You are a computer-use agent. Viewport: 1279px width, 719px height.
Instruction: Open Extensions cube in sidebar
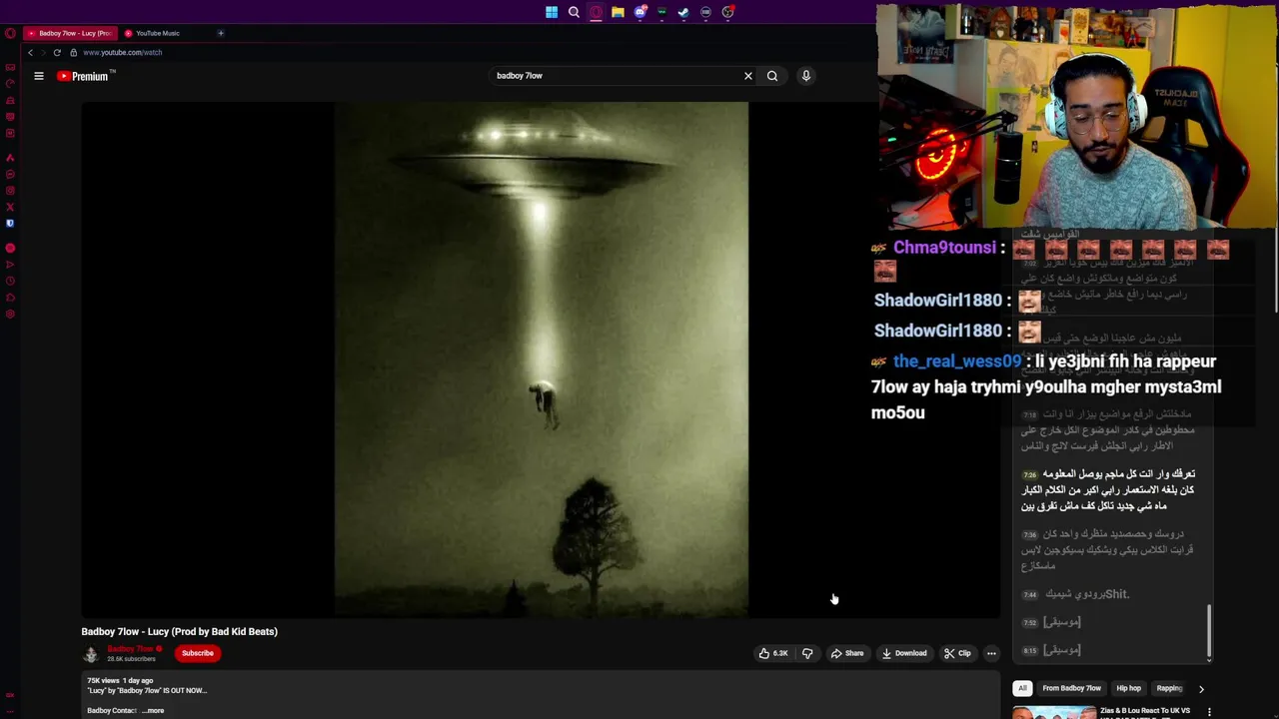(10, 298)
